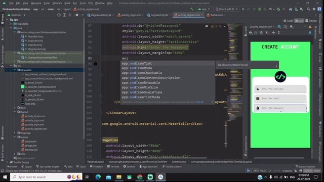Click the warning triangle in design preview

point(310,27)
